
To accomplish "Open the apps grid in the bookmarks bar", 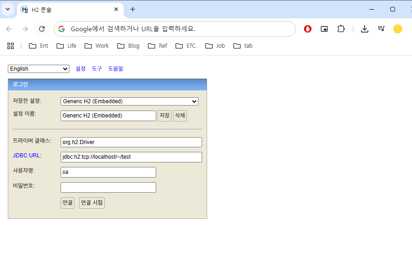I will (11, 46).
